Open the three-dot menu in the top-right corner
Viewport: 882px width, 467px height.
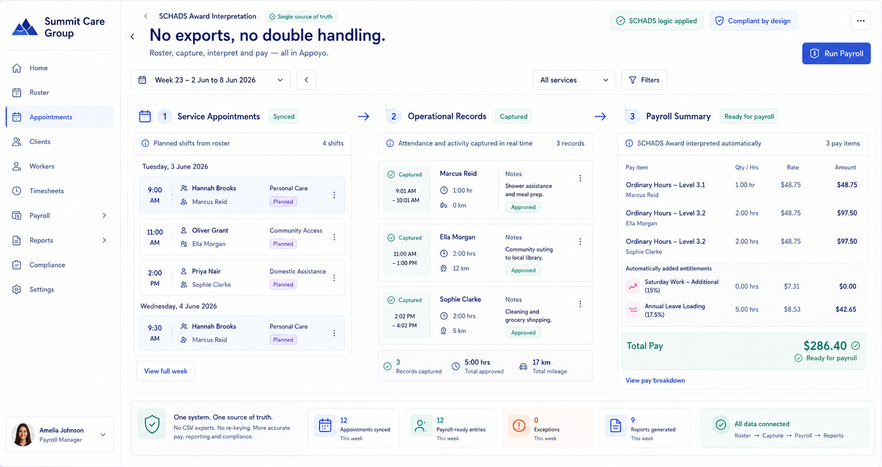pyautogui.click(x=861, y=21)
